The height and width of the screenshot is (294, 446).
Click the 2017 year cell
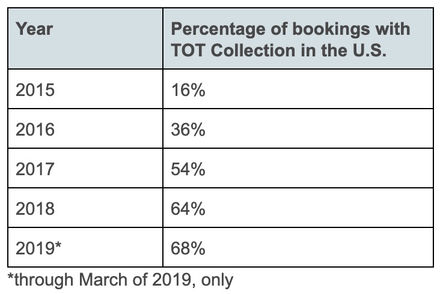pyautogui.click(x=35, y=169)
